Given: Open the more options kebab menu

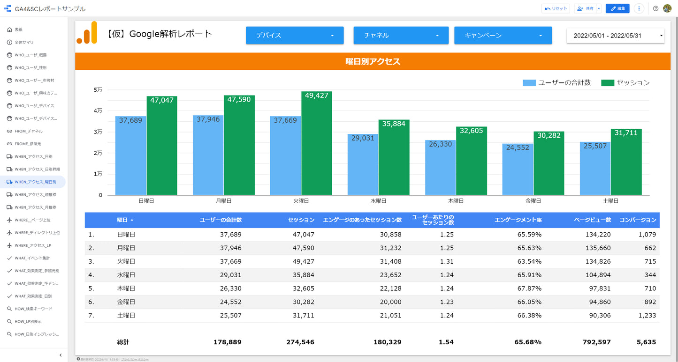Looking at the screenshot, I should [639, 8].
